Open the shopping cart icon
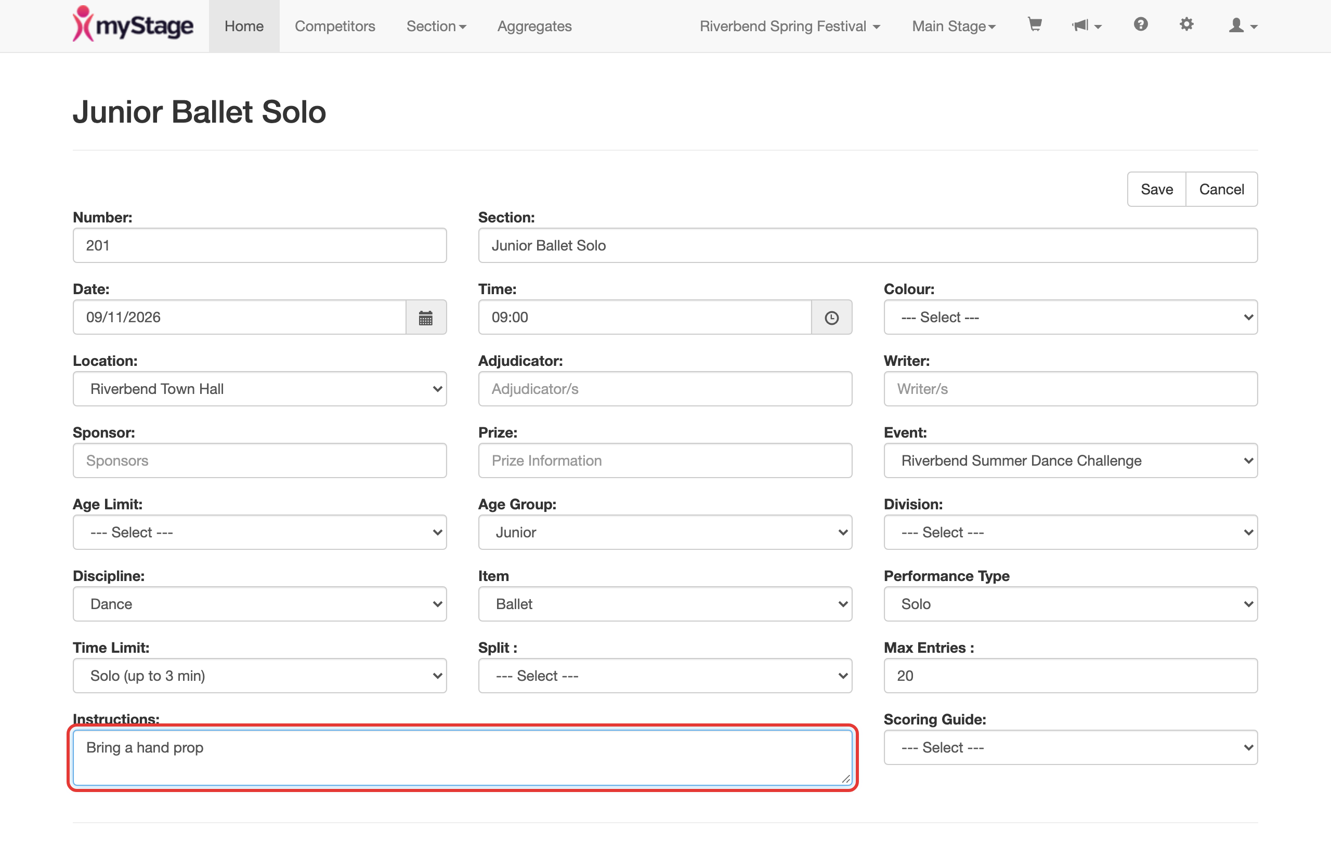Viewport: 1331px width, 844px height. tap(1034, 25)
